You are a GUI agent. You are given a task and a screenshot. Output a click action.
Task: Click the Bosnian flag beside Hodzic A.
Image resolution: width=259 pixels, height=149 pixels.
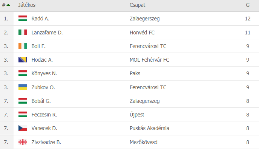coord(23,59)
